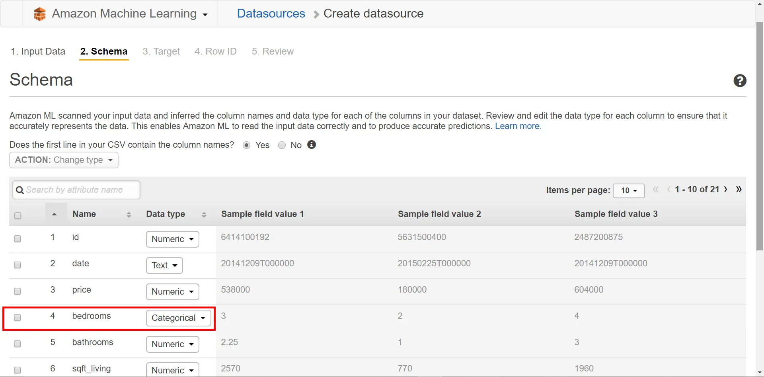Click the bedrooms attribute name
Viewport: 764px width, 377px height.
point(92,316)
